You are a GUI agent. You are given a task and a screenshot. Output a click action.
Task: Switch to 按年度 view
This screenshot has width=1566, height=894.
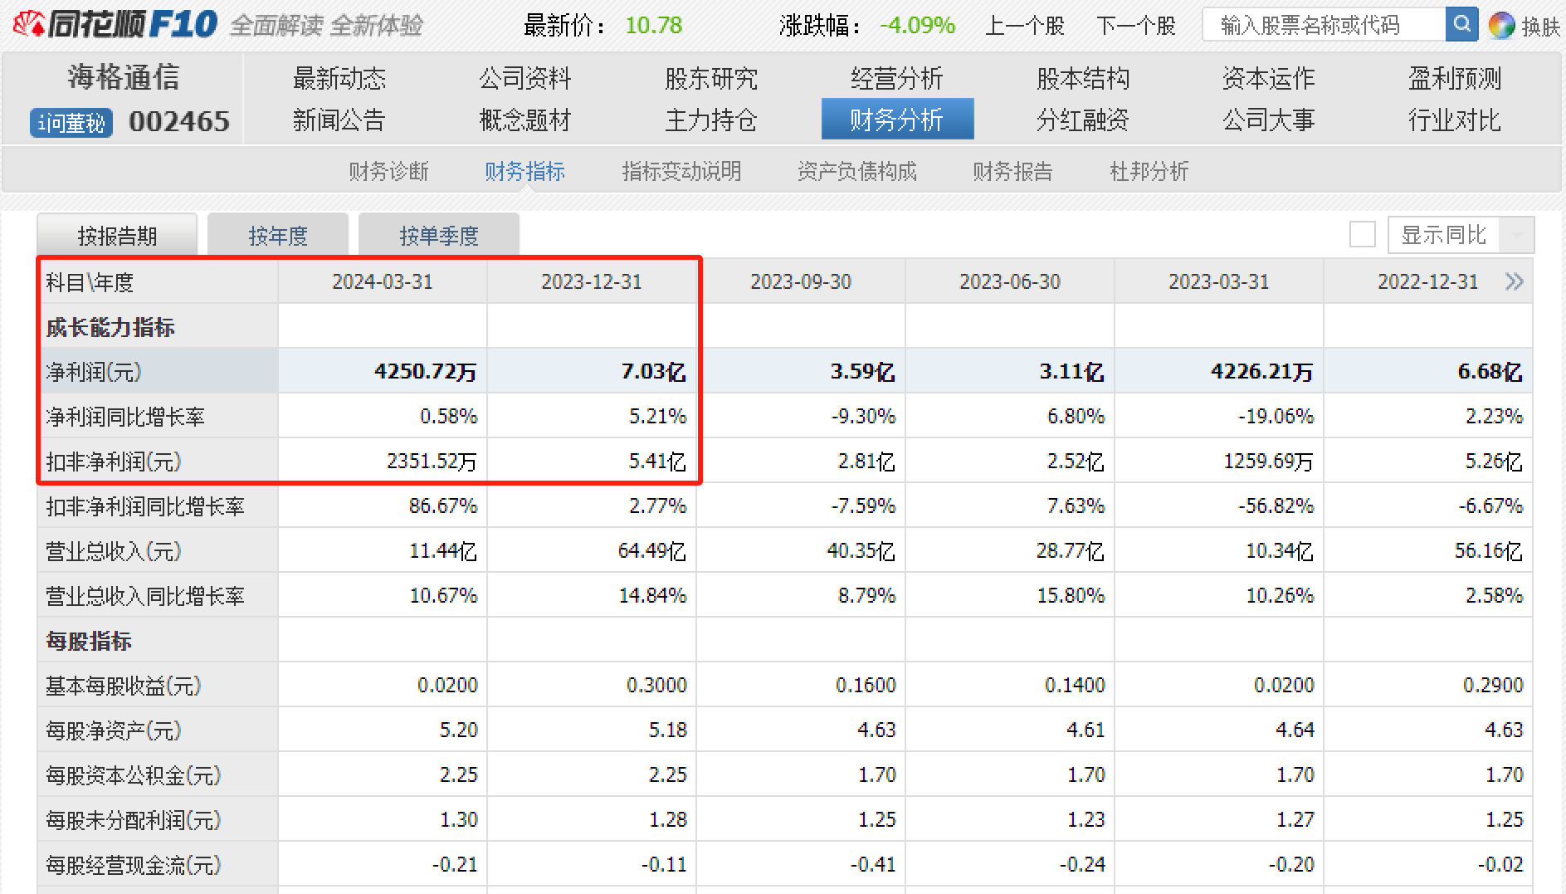278,235
